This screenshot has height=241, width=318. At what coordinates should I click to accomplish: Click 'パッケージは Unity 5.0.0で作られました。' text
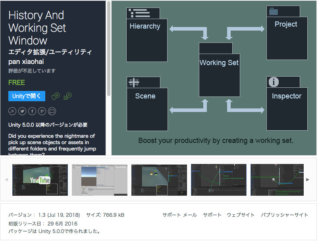pos(54,231)
